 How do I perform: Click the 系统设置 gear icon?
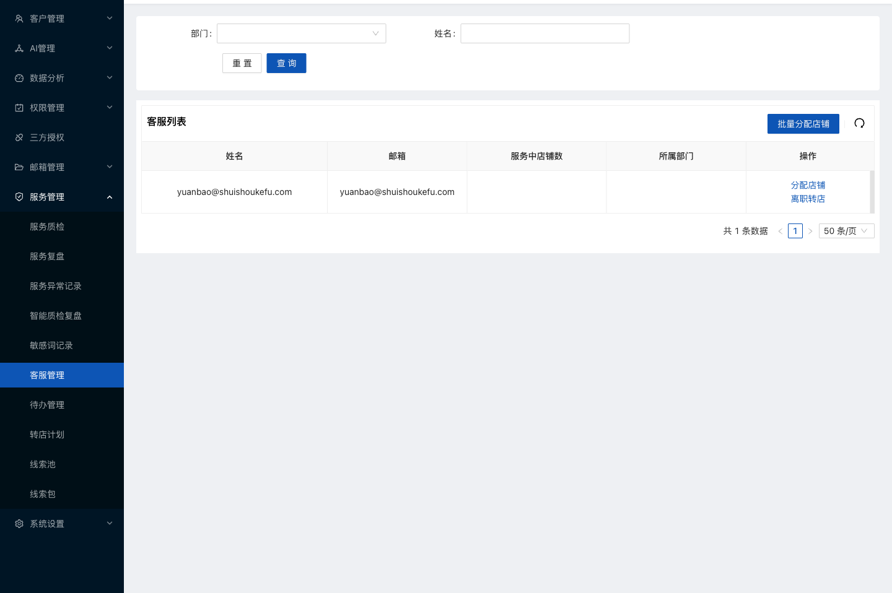click(19, 524)
